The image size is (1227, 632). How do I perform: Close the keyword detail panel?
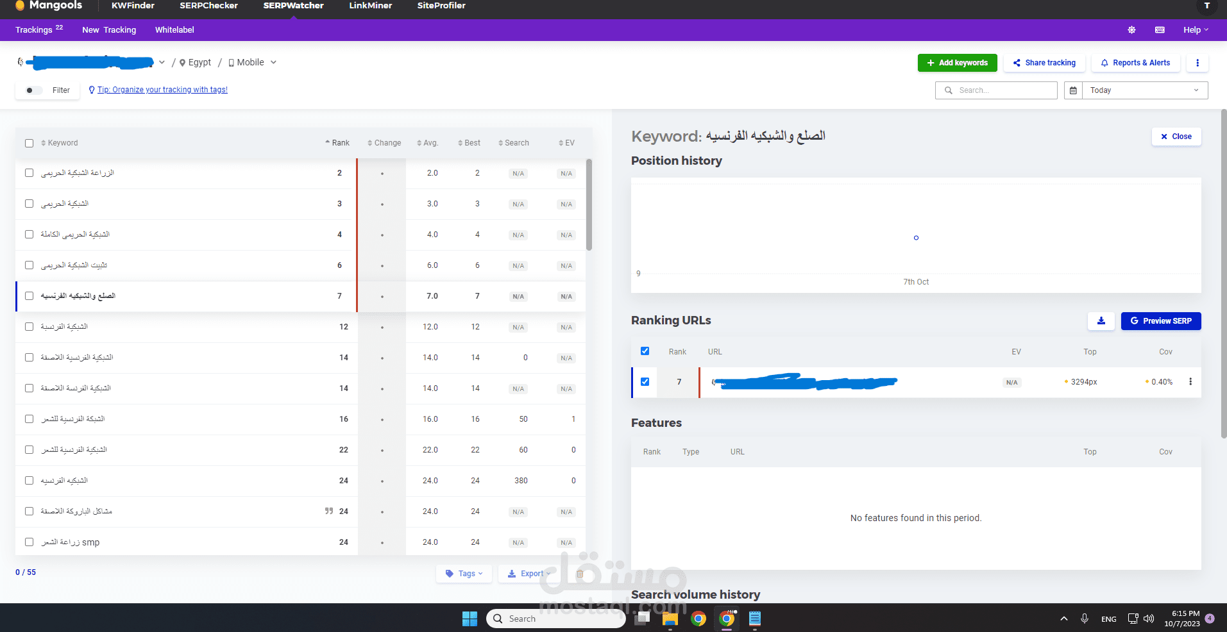click(1176, 137)
